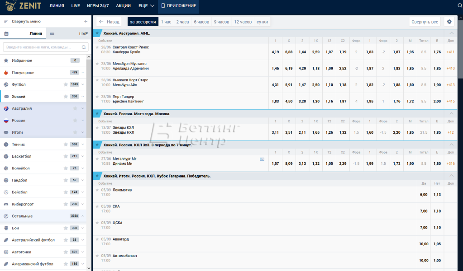
Task: Toggle favorite star for Австралия league
Action: [75, 108]
